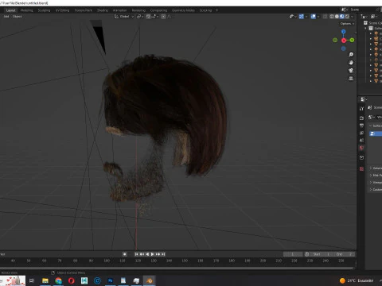Screen dimensions: 382x286
Task: Toggle auto keying record button
Action: click(x=125, y=254)
